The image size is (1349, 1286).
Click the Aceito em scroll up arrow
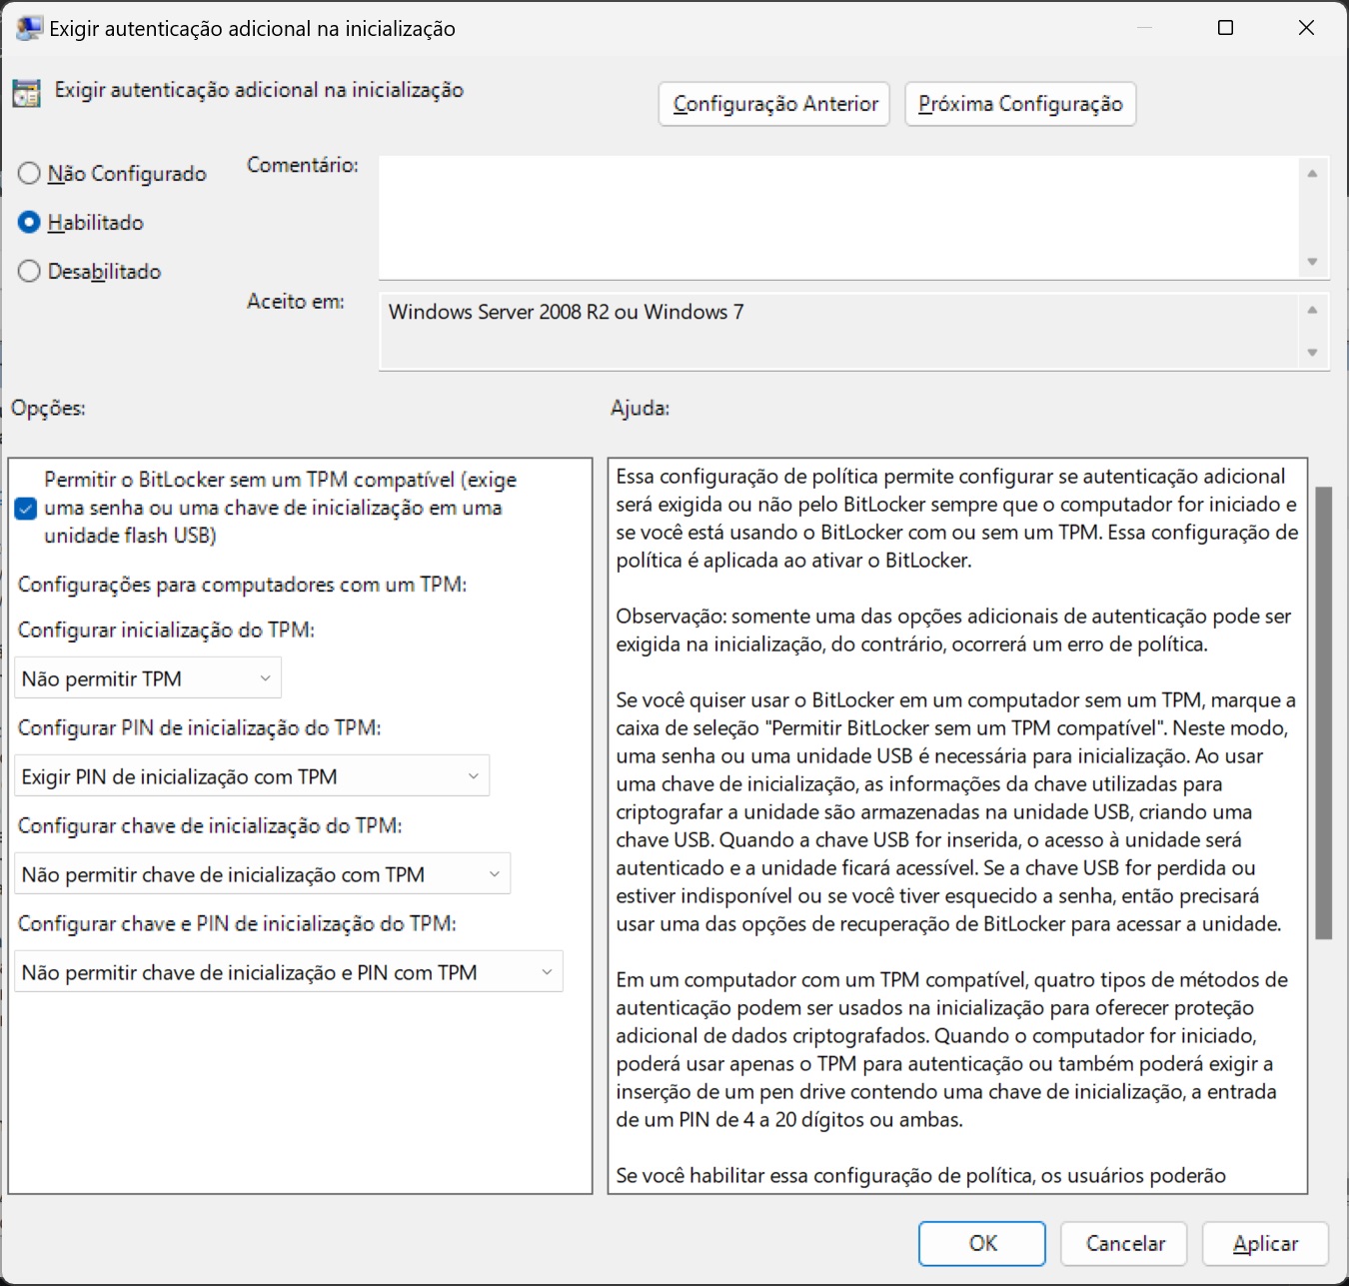[1312, 310]
